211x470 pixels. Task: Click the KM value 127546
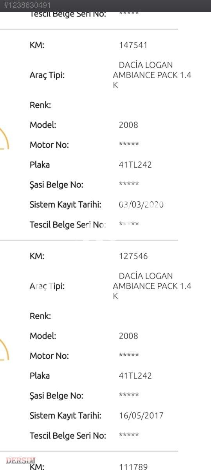(133, 256)
